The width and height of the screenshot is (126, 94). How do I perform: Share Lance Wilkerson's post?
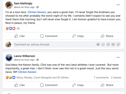click(107, 85)
